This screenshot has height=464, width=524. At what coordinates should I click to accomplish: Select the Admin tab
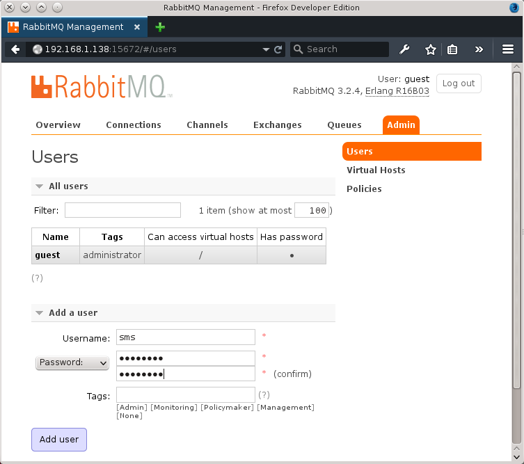coord(401,125)
